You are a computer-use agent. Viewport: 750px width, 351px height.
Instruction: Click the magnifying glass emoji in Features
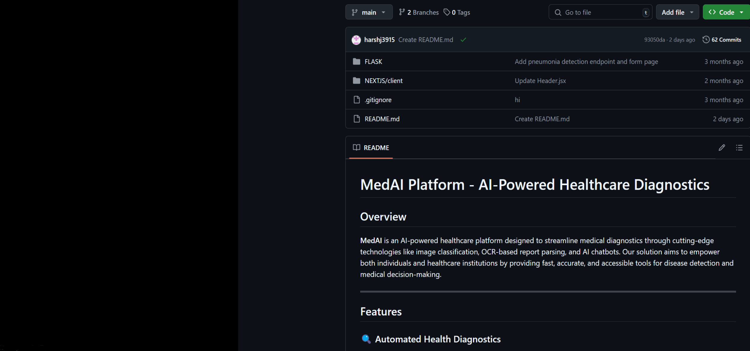[x=366, y=339]
